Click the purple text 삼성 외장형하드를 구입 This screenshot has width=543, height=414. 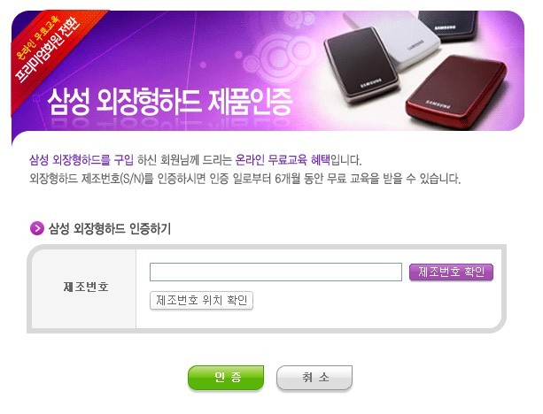coord(81,160)
